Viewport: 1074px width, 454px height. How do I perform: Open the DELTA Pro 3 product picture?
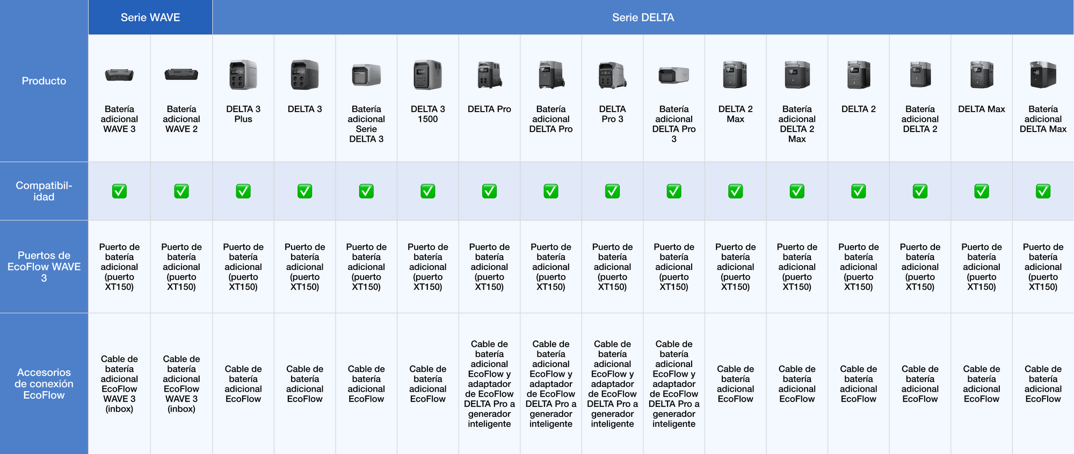(x=612, y=75)
